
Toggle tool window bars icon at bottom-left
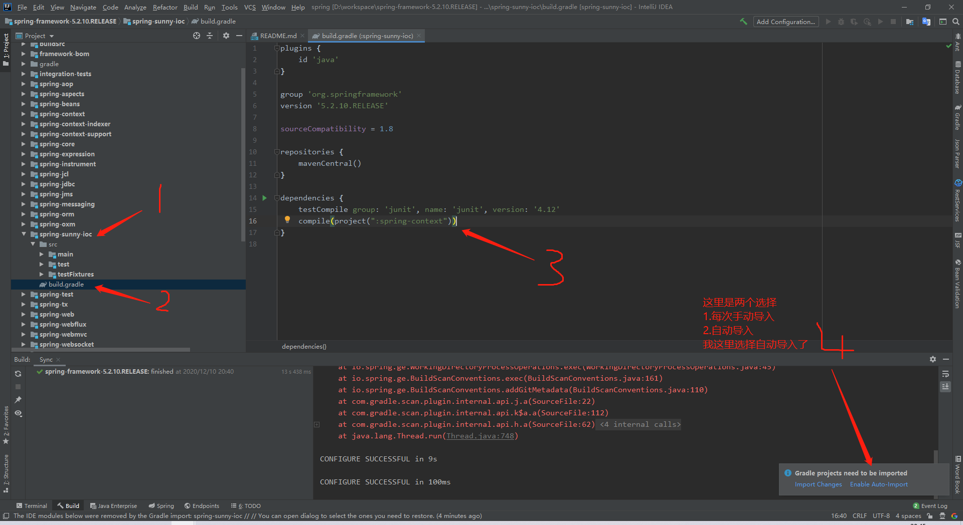point(6,516)
